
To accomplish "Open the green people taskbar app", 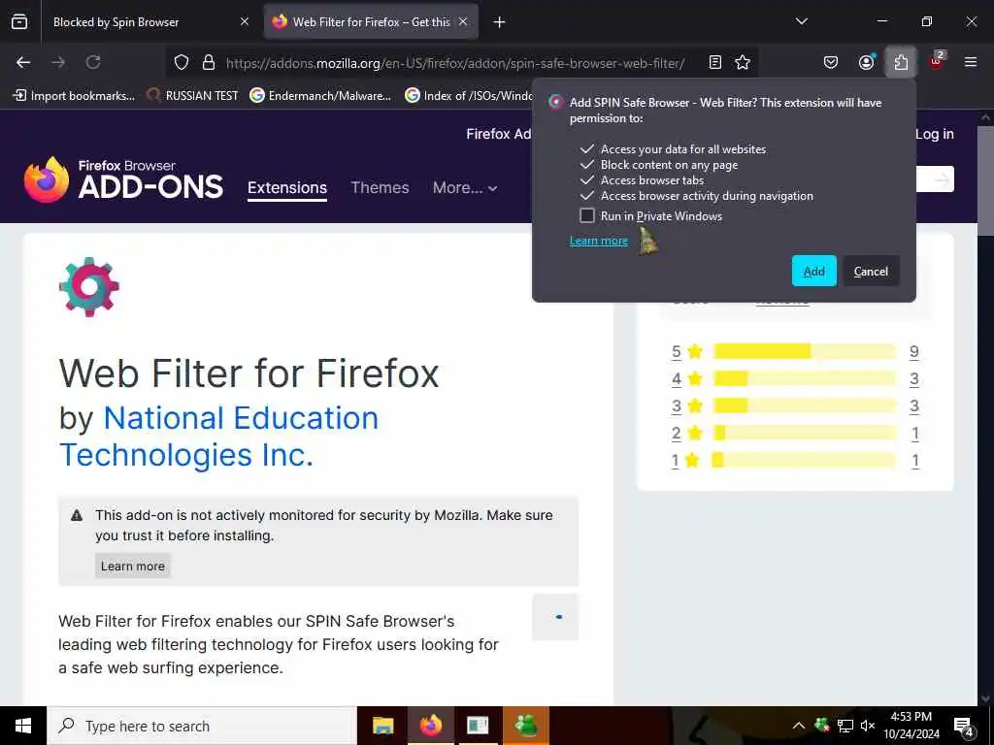I will (525, 726).
